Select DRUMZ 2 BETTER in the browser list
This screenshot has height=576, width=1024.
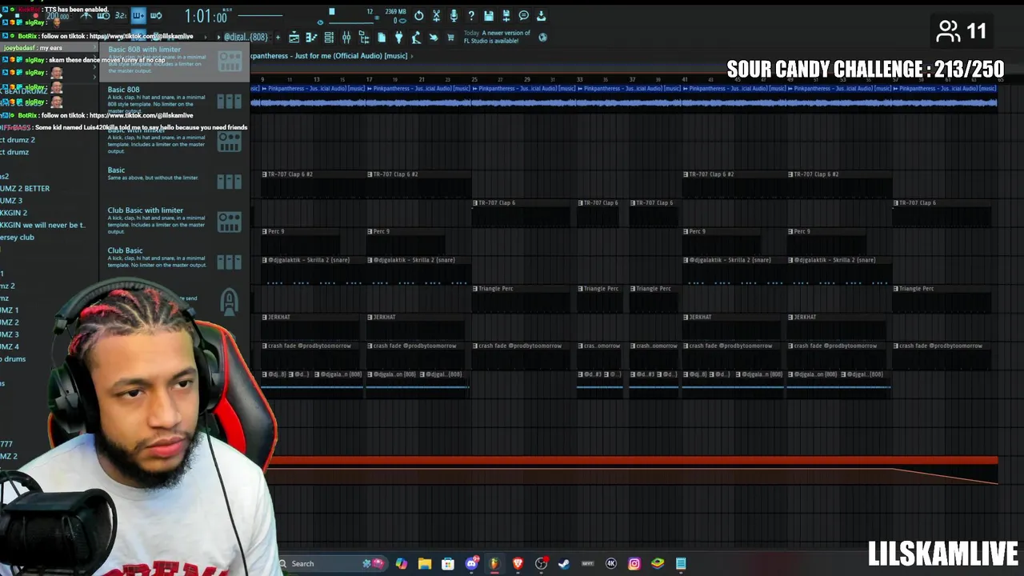(x=25, y=188)
